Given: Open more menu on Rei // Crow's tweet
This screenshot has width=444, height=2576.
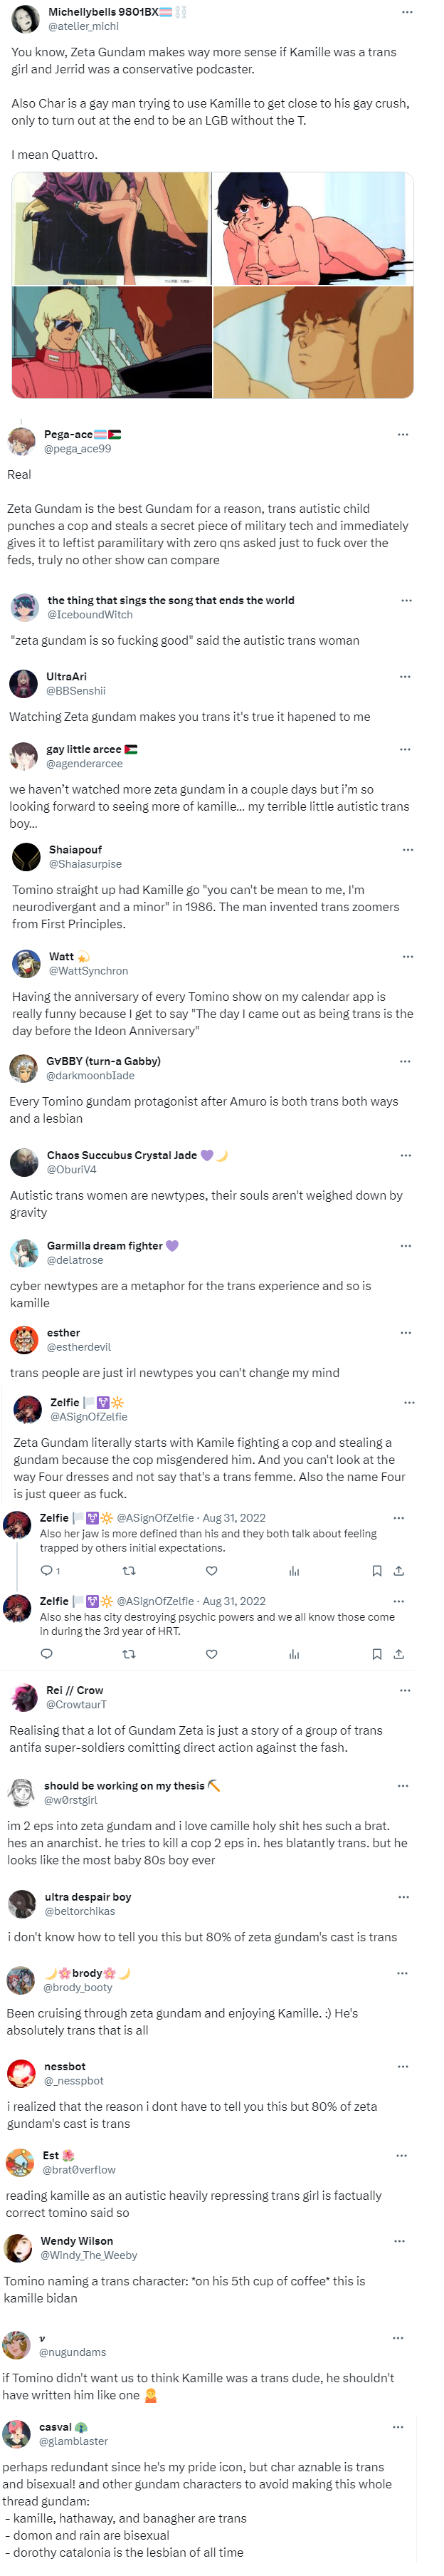Looking at the screenshot, I should click(x=404, y=1689).
